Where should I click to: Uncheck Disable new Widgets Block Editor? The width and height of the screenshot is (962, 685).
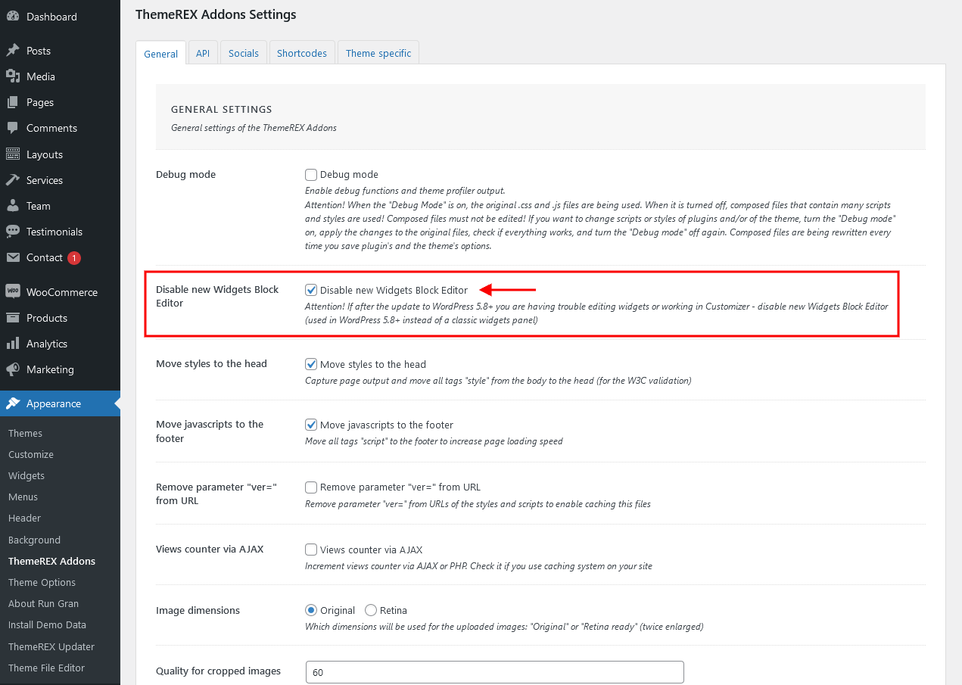point(311,290)
